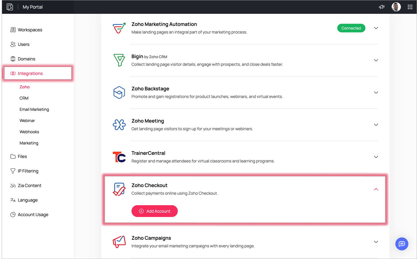
Task: Open the user profile avatar
Action: 396,7
